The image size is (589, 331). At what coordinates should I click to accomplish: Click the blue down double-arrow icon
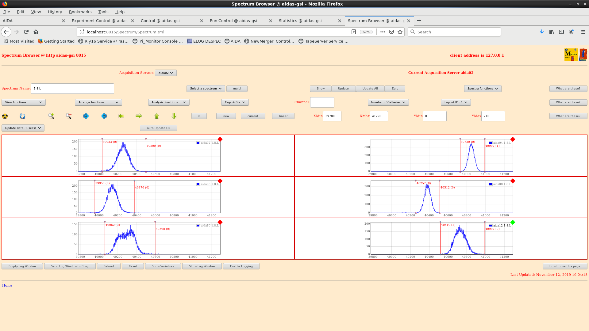86,116
